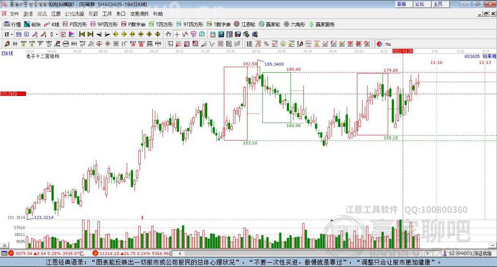Open the 板块 sector view
The height and width of the screenshot is (267, 497).
[33, 24]
